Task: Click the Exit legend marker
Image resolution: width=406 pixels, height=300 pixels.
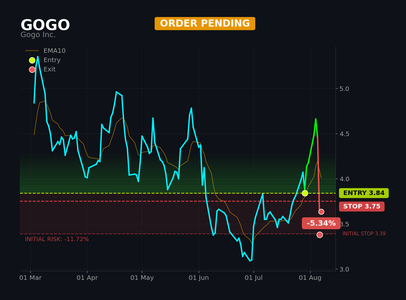Action: 32,69
